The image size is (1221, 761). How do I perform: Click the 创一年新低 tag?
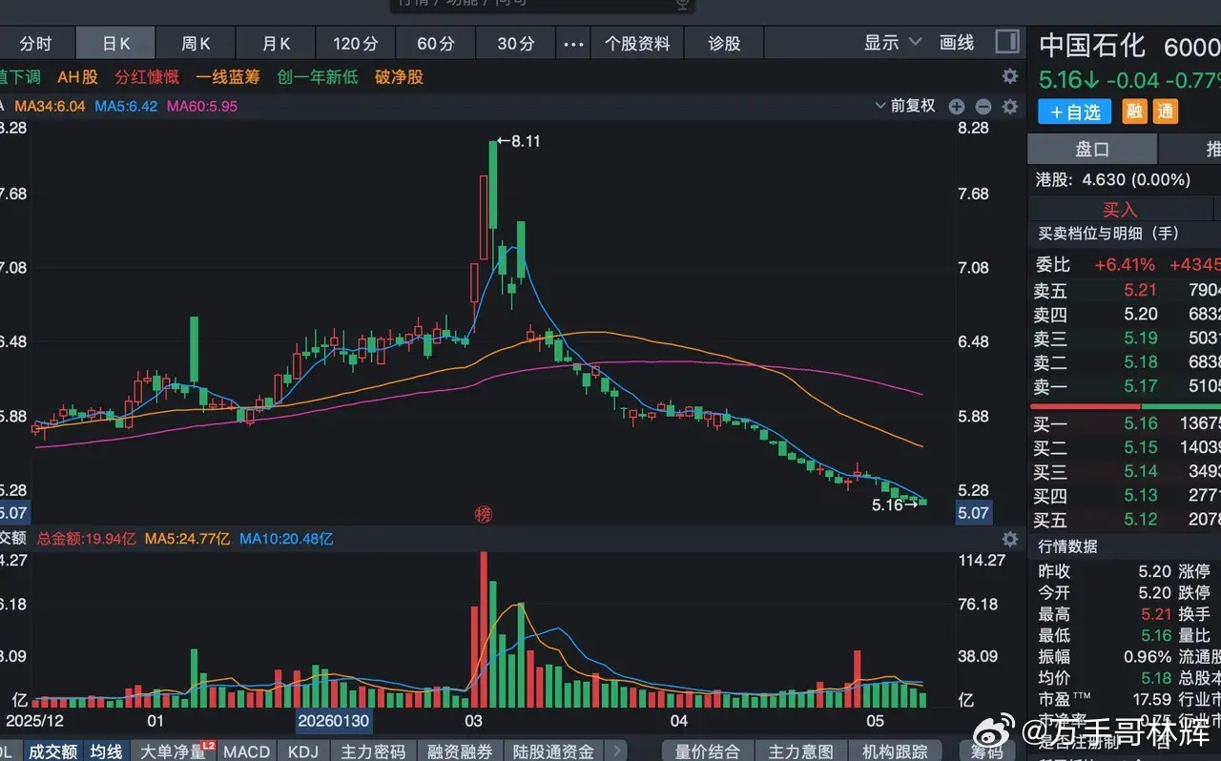coord(318,77)
